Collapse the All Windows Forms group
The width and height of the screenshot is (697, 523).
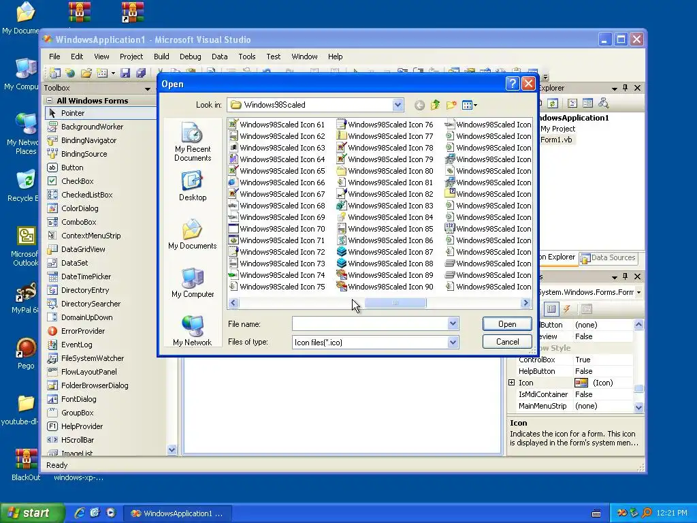(50, 101)
